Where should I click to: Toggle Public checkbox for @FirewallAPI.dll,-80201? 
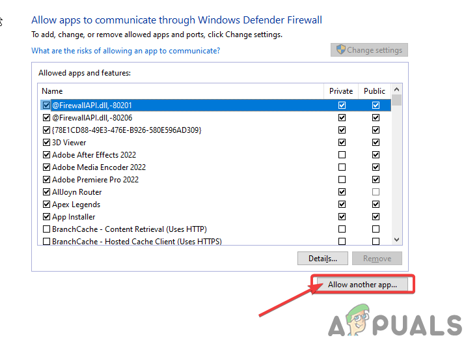tap(376, 106)
